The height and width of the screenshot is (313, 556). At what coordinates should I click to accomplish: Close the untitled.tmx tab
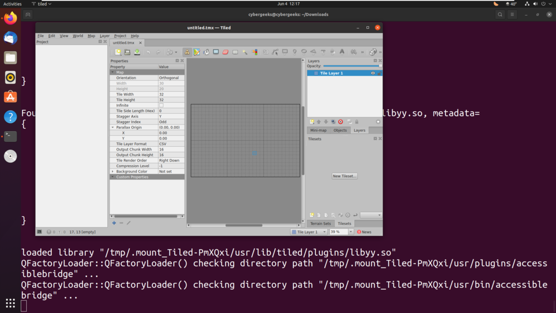pyautogui.click(x=141, y=43)
